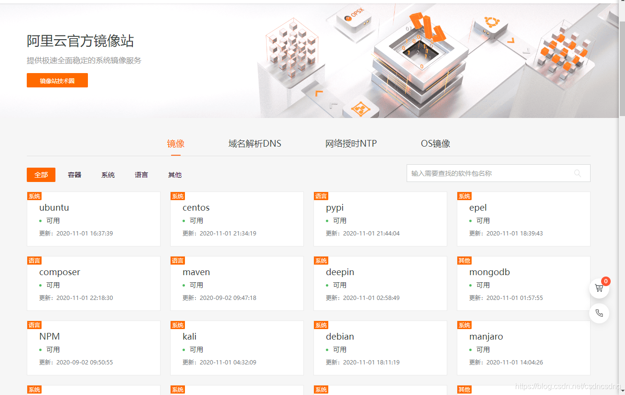Open the debian mirror card
625x395 pixels.
click(380, 348)
